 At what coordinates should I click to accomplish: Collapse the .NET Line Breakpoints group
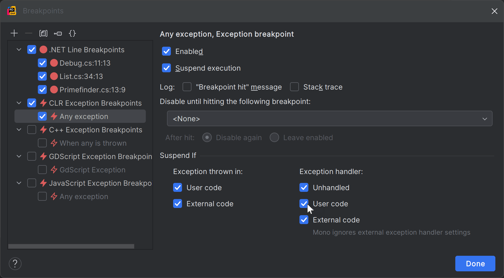coord(19,50)
